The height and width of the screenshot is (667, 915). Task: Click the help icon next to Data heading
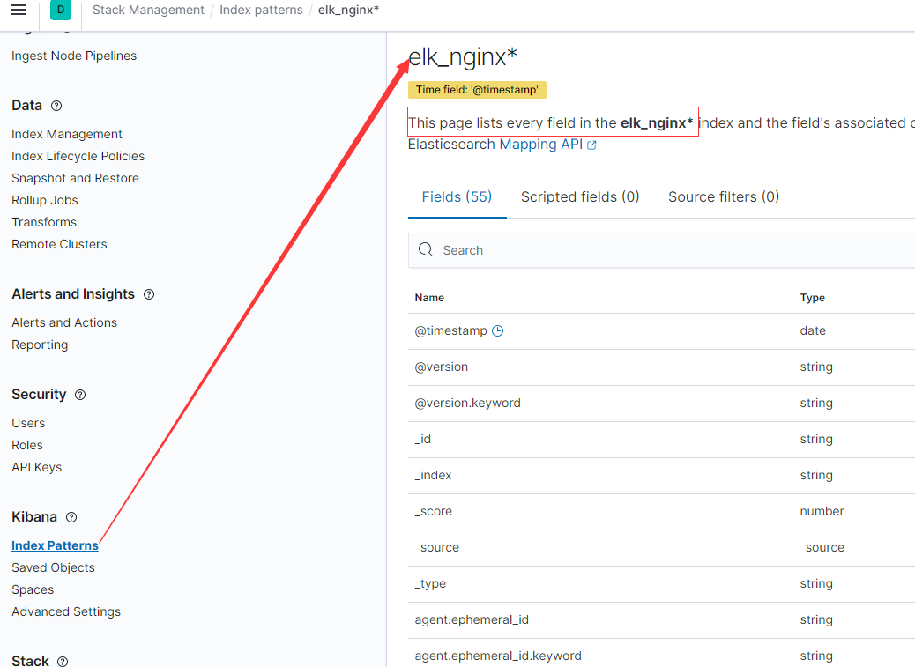click(x=56, y=105)
